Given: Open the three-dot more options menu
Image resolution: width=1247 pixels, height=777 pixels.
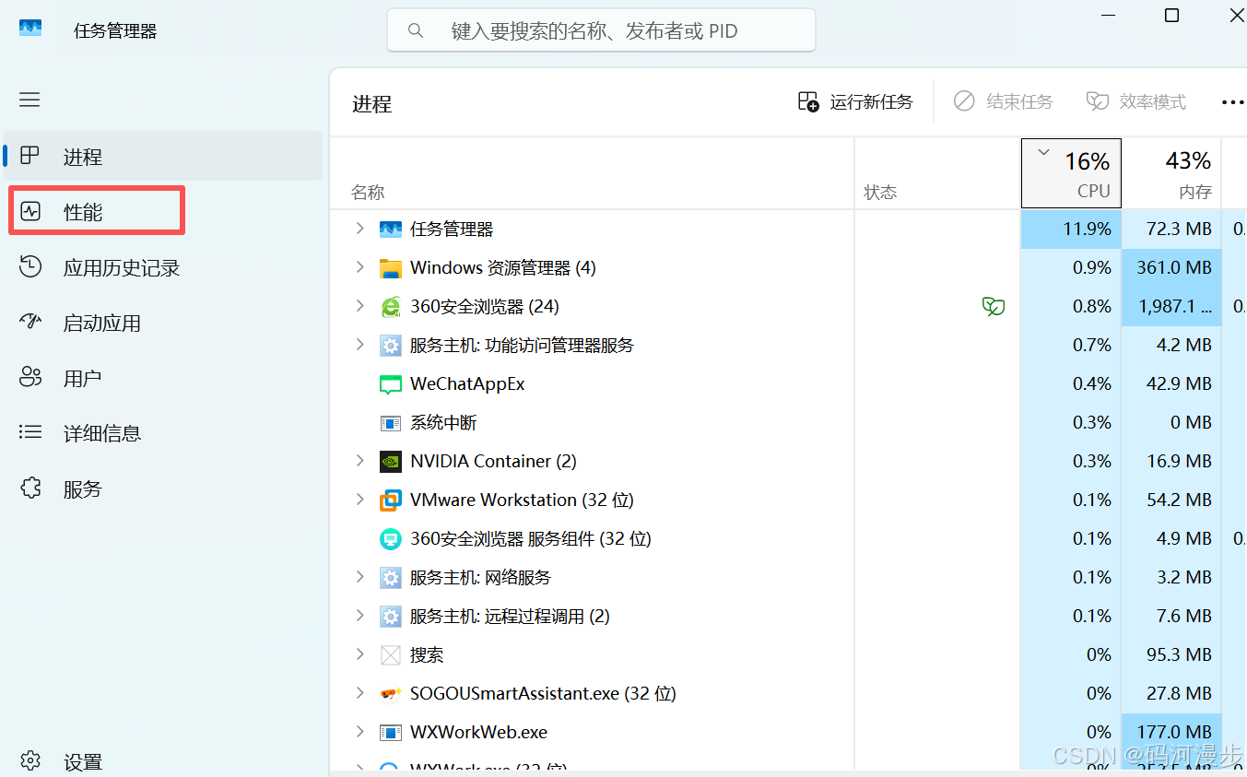Looking at the screenshot, I should click(x=1232, y=102).
